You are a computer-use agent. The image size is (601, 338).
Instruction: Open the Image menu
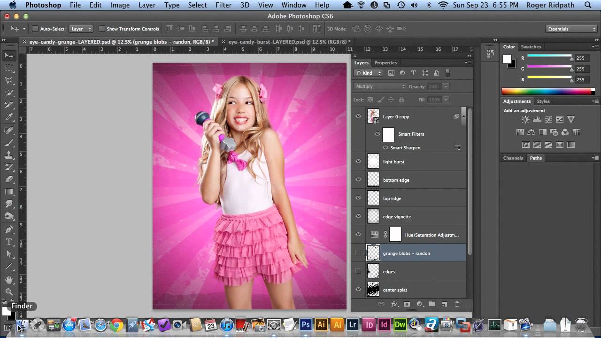pos(120,5)
